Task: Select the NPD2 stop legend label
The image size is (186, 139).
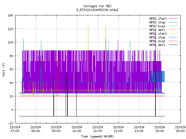Action: pos(157,22)
